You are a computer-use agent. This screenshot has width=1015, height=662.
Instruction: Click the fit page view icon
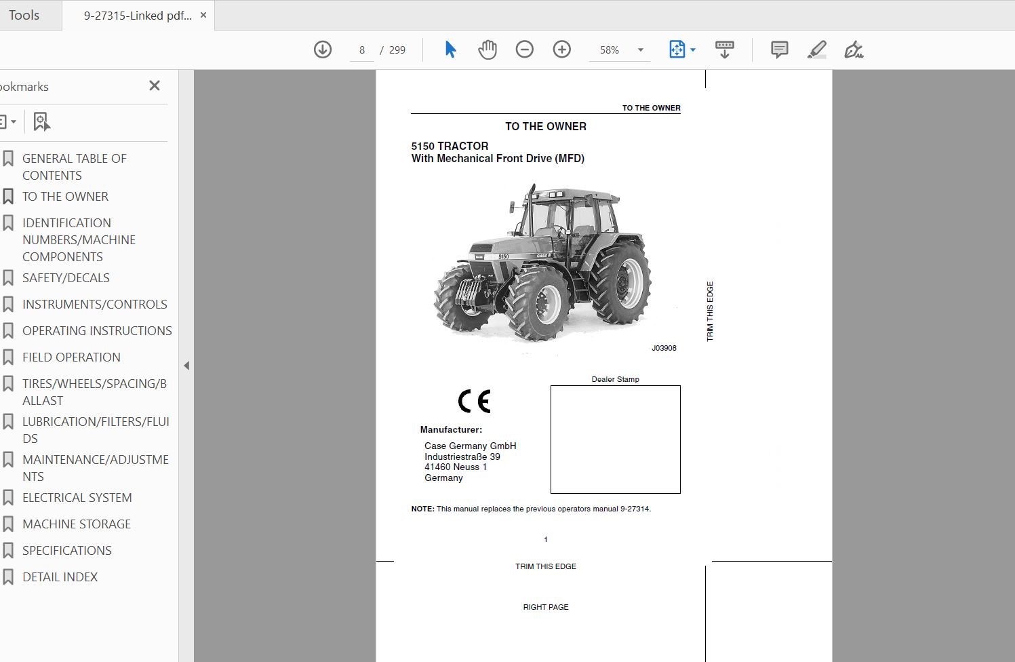coord(677,50)
